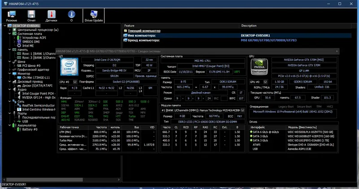Select the RealTek Semiconductor network icon
Viewport: 359px width, 189px height.
point(19,105)
